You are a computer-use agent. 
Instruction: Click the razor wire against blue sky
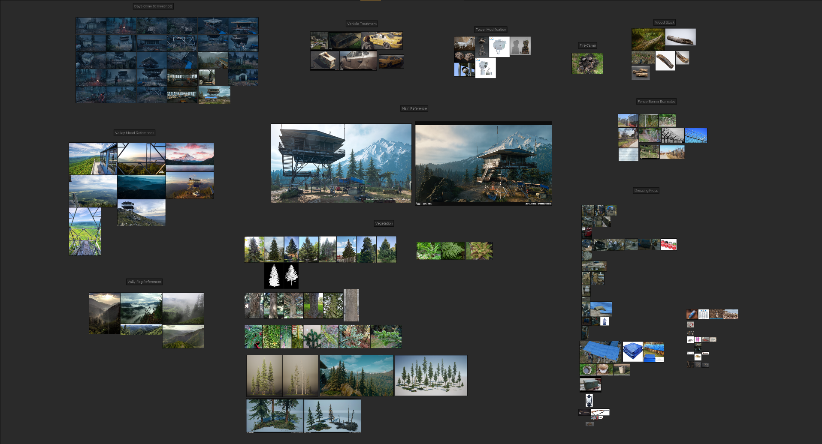[x=696, y=135]
